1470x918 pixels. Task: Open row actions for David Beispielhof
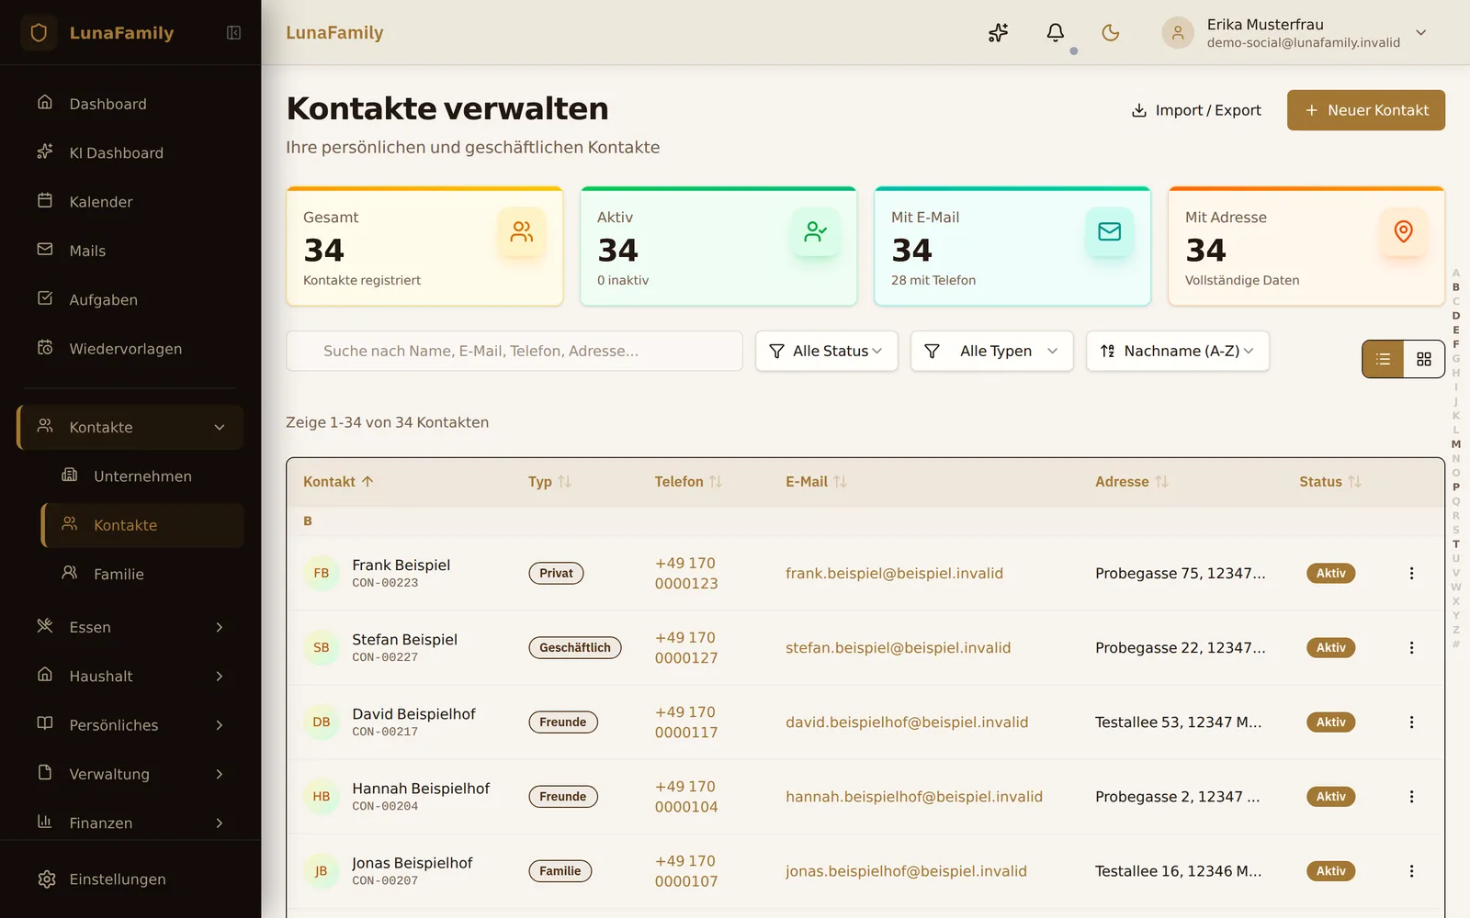pyautogui.click(x=1412, y=722)
